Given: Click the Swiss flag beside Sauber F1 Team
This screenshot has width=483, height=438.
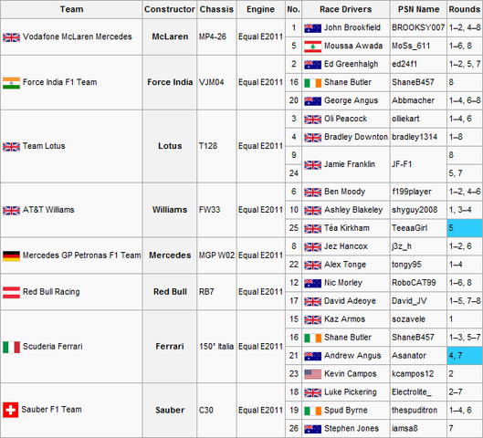Looking at the screenshot, I should (10, 410).
